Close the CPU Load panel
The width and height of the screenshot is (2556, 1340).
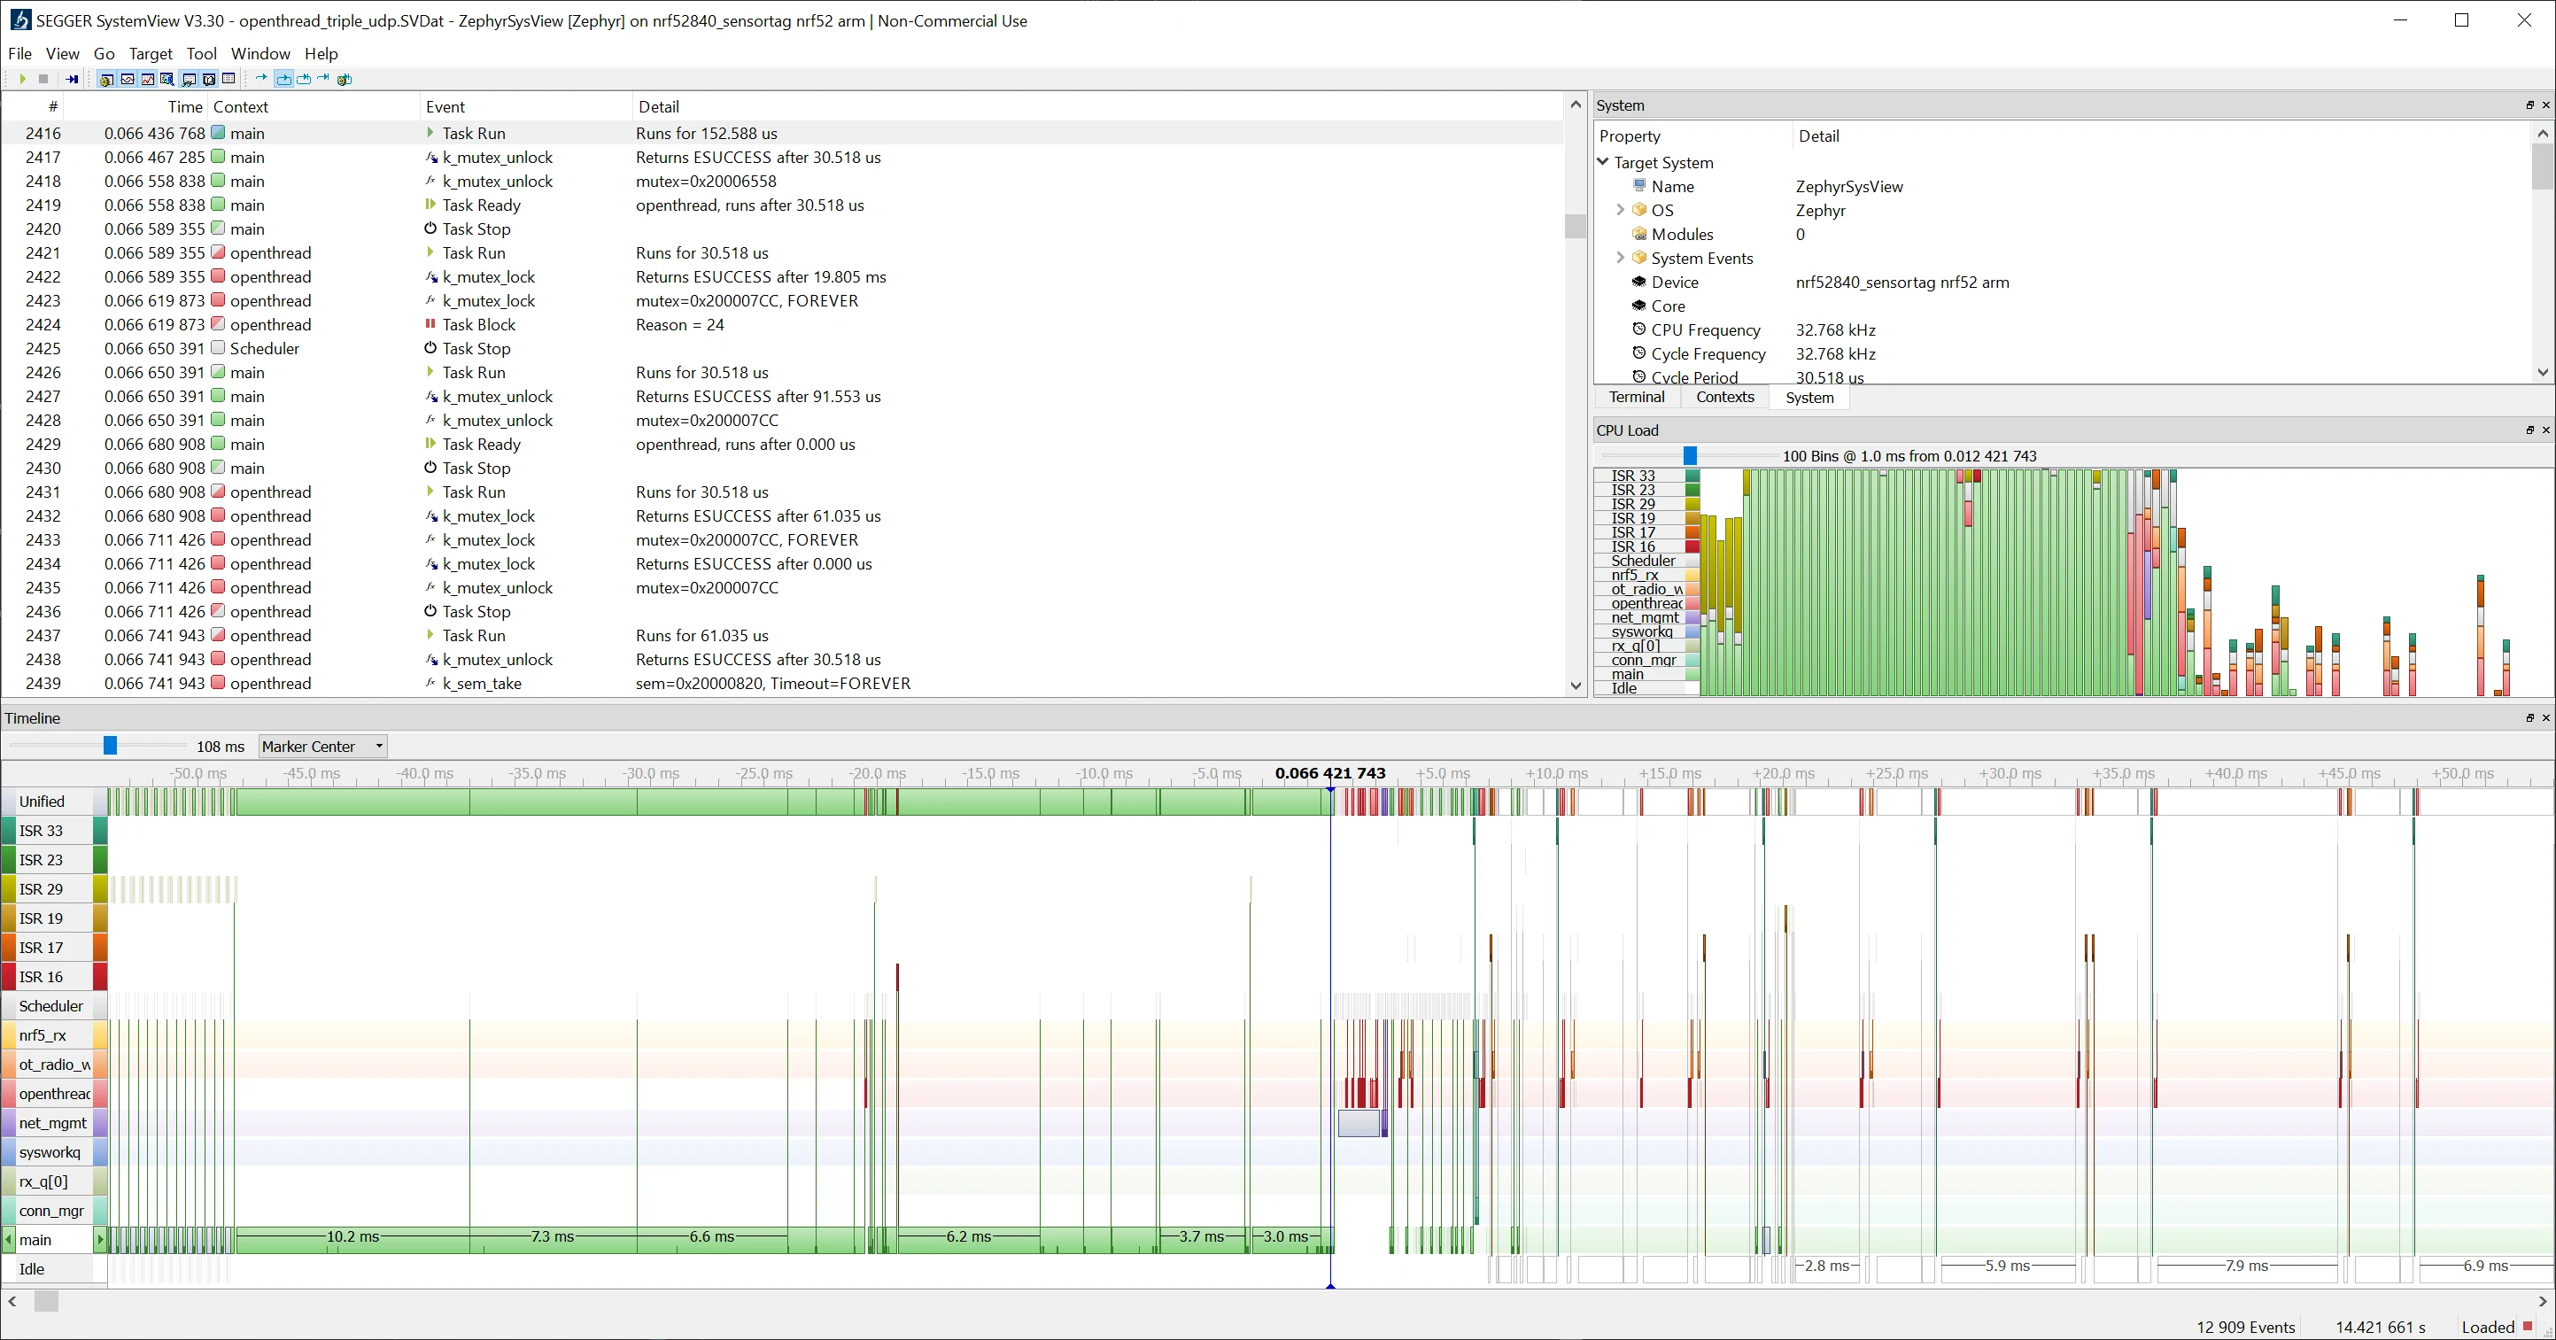pyautogui.click(x=2546, y=430)
